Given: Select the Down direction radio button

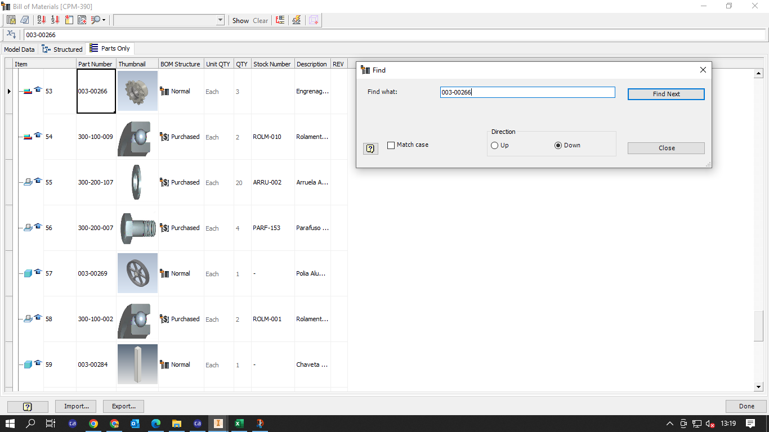Looking at the screenshot, I should (558, 145).
